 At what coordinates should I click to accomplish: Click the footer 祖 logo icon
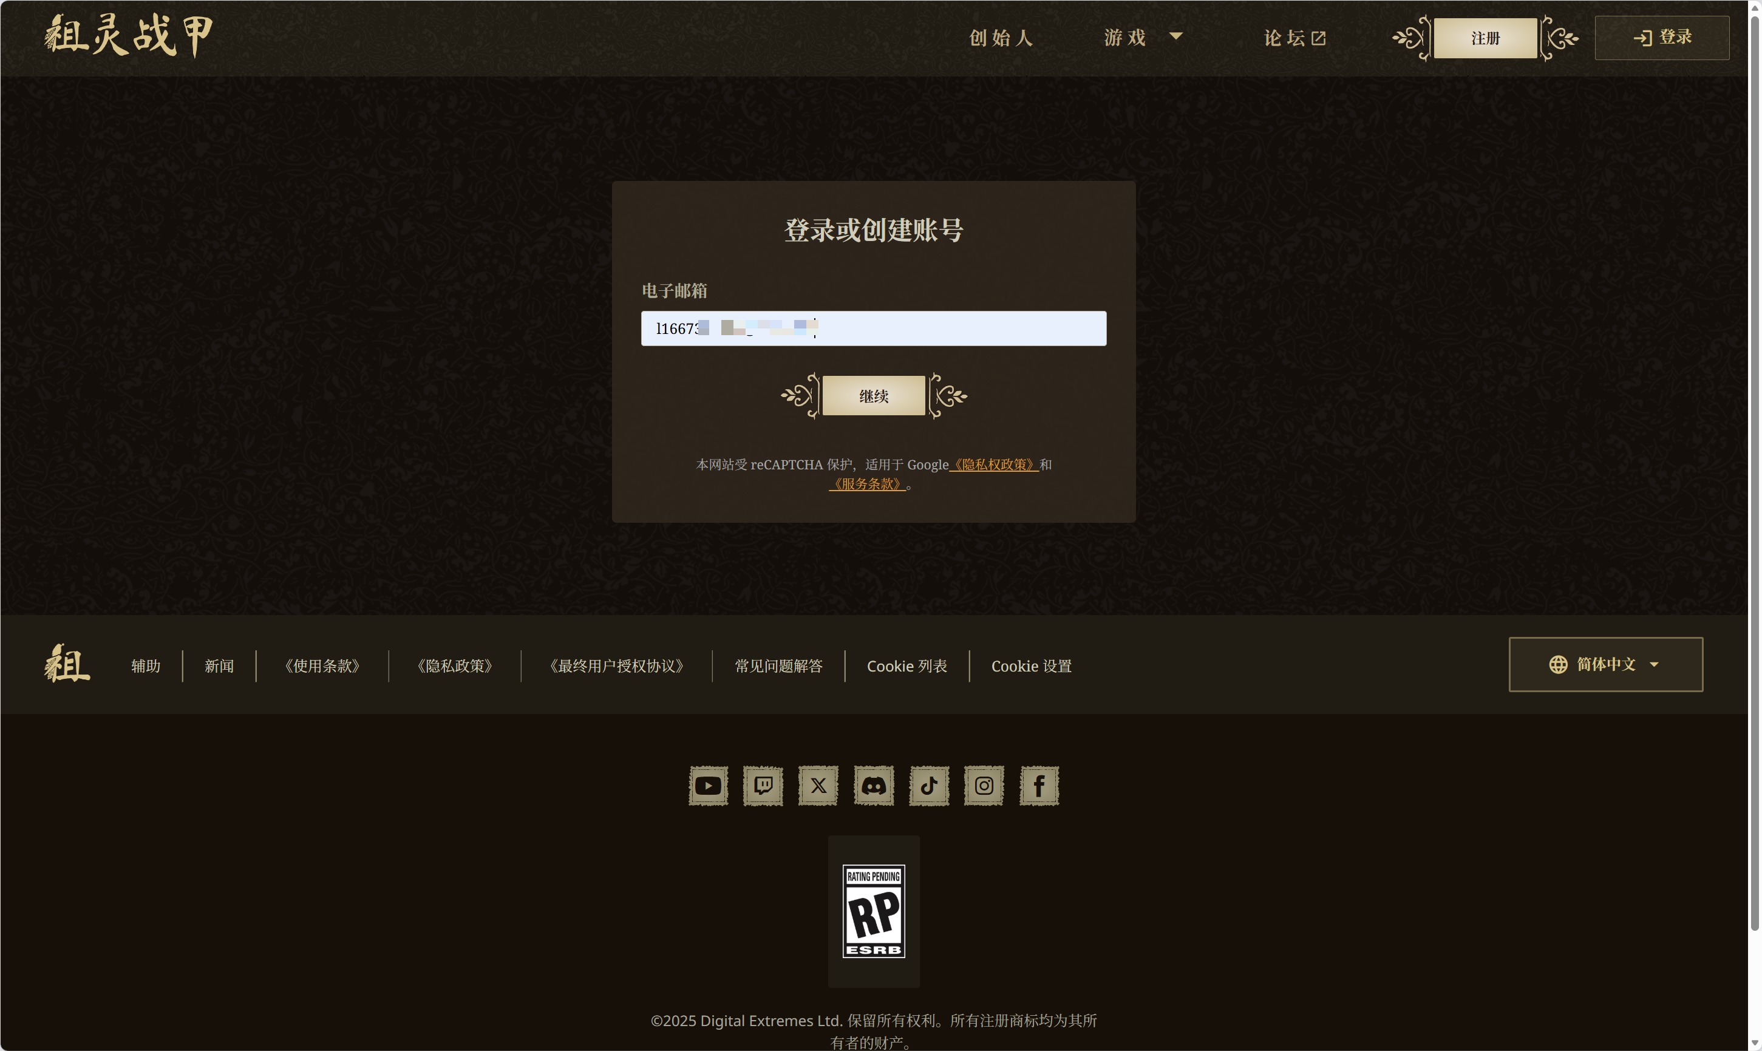point(67,664)
